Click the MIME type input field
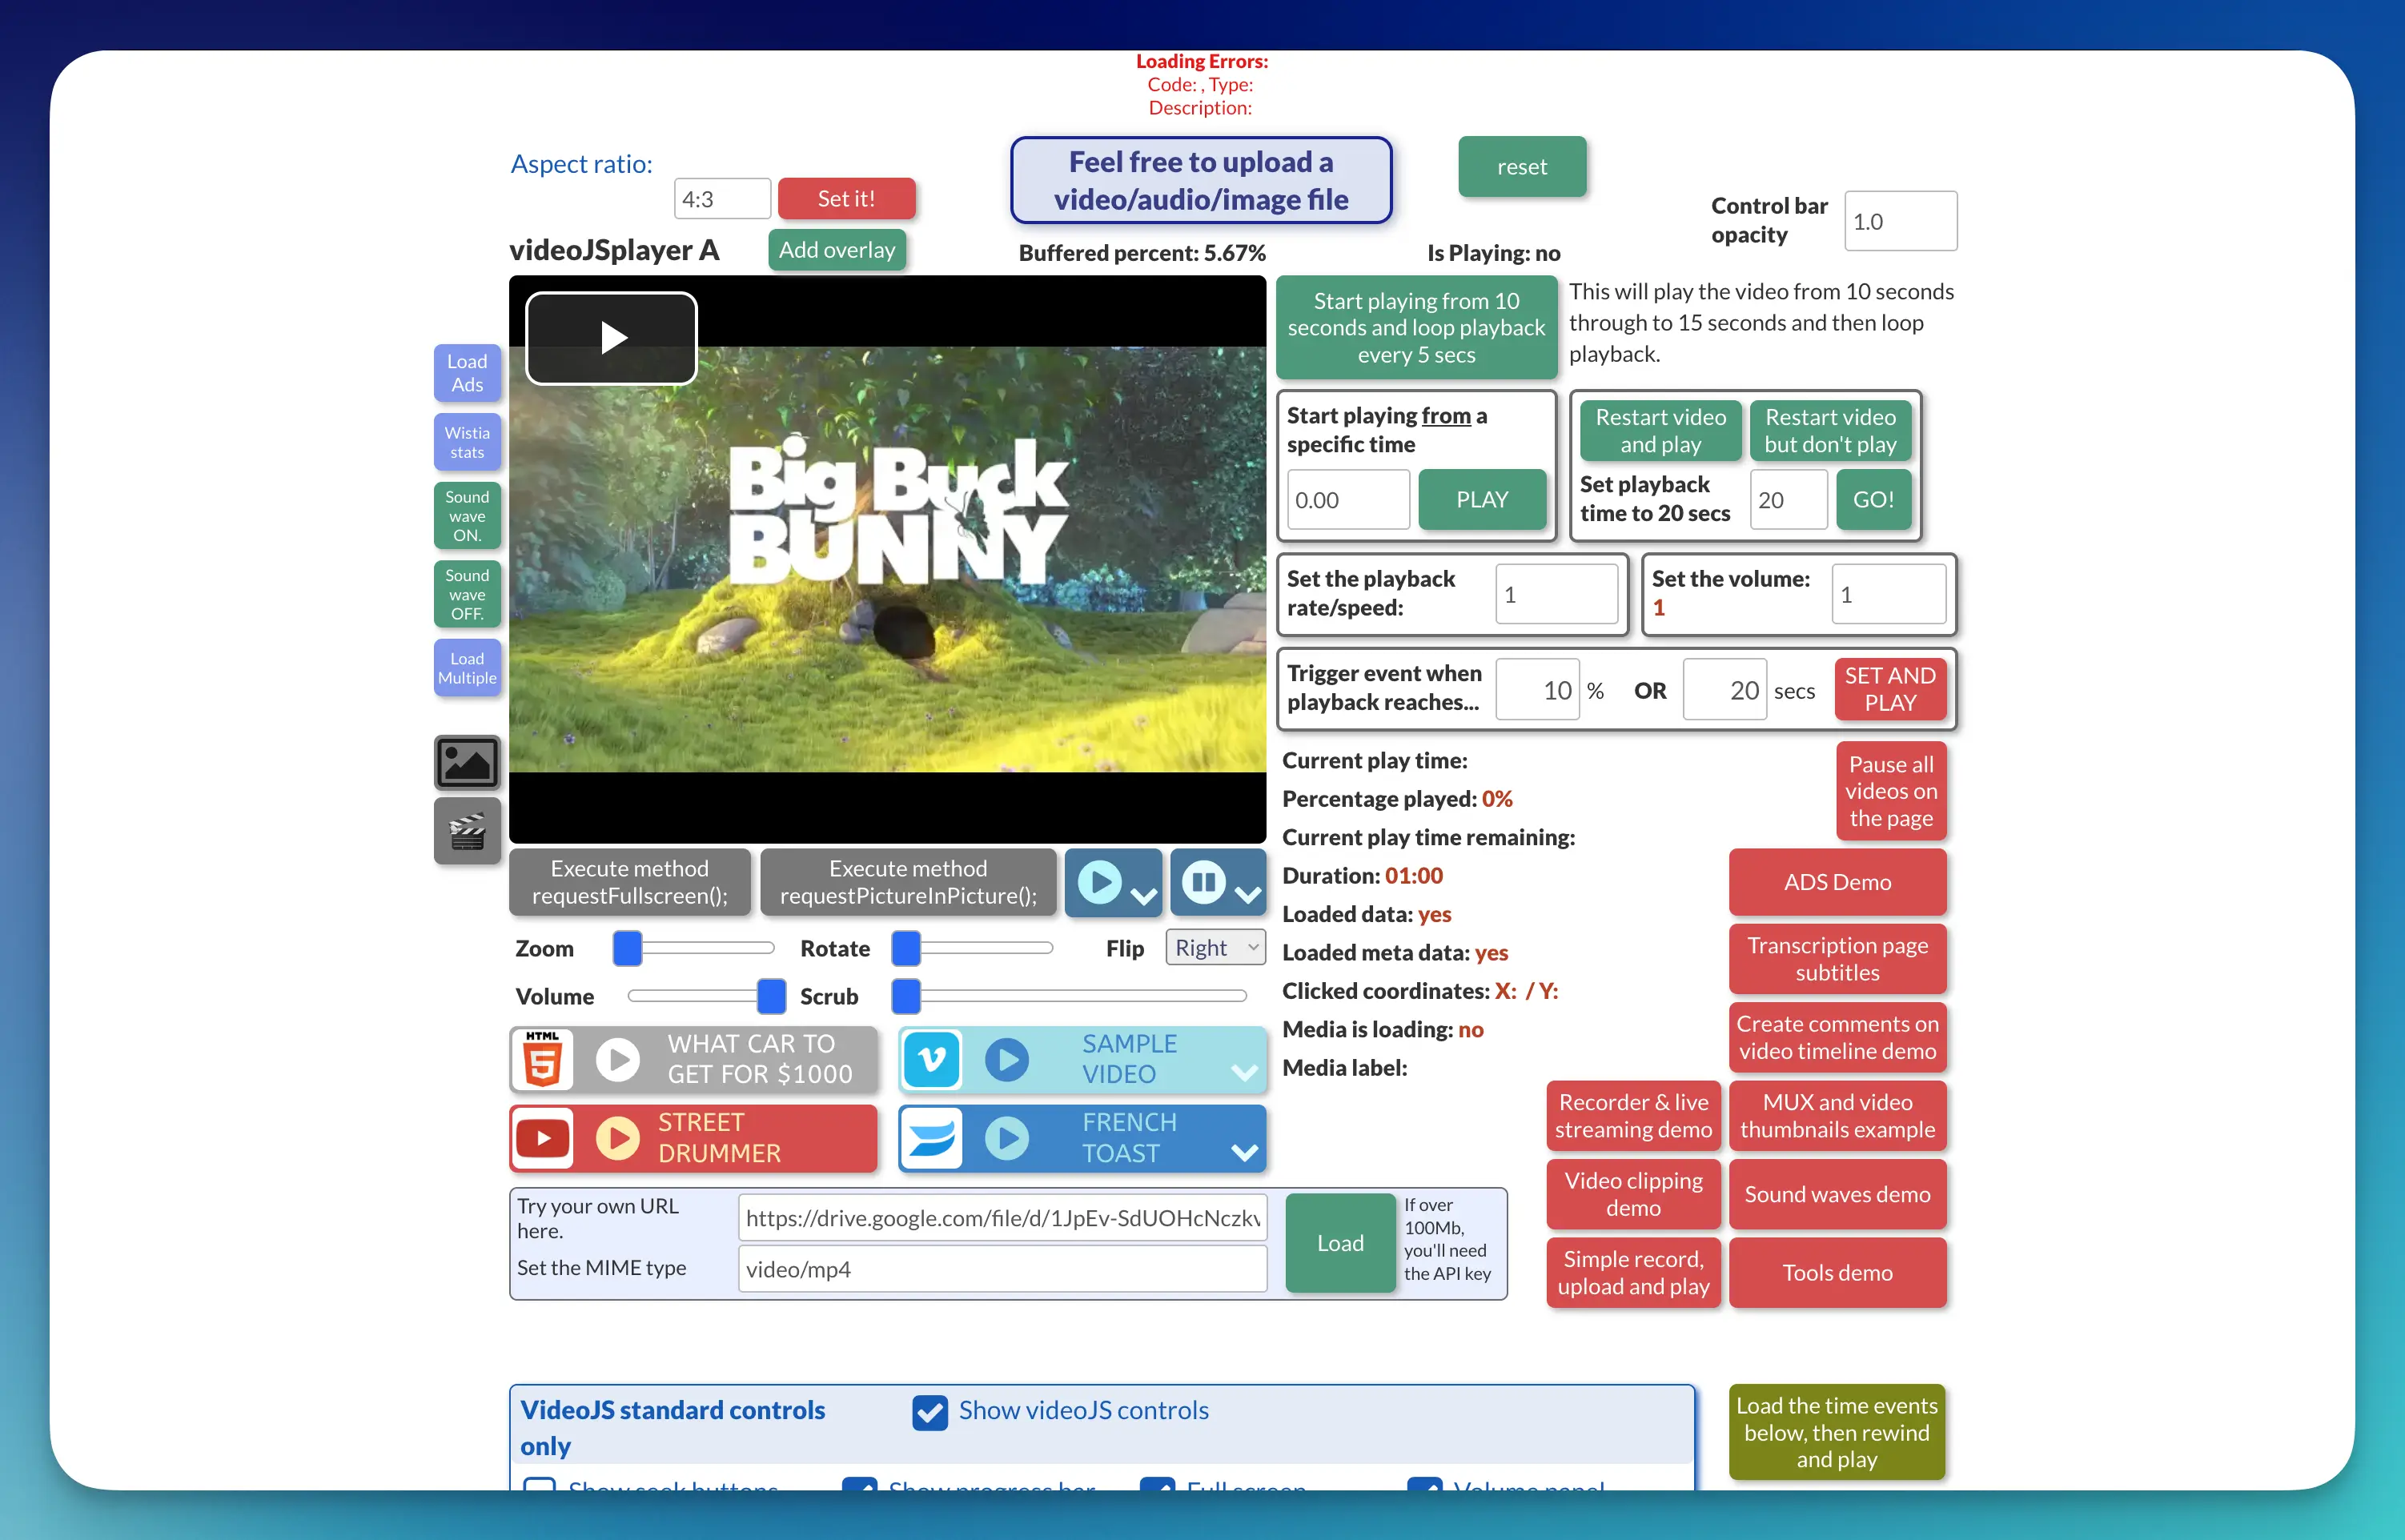 [1003, 1269]
